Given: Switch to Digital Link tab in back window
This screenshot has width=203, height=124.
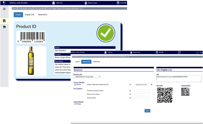Looking at the screenshot, I should [x=30, y=14].
